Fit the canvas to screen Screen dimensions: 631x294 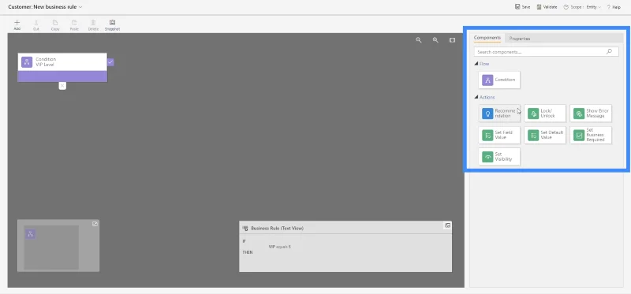pyautogui.click(x=452, y=40)
